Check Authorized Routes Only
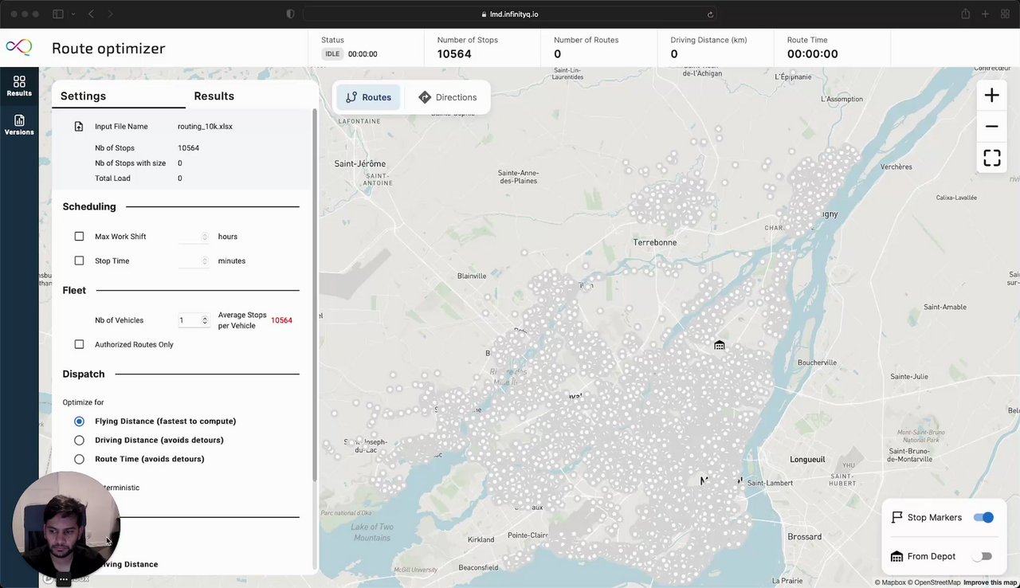Image resolution: width=1020 pixels, height=588 pixels. click(x=79, y=344)
